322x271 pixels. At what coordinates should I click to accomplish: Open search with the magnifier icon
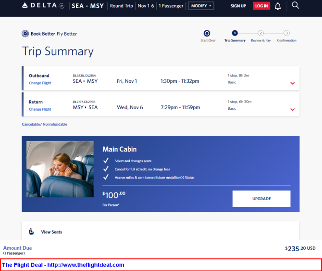coord(296,5)
